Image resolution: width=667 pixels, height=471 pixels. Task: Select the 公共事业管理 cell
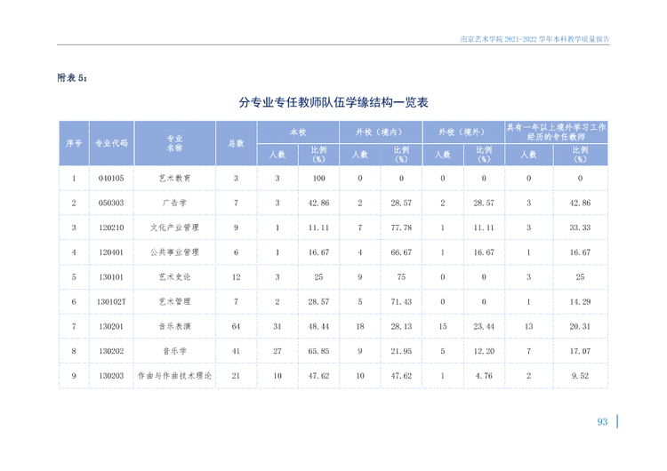(x=175, y=252)
